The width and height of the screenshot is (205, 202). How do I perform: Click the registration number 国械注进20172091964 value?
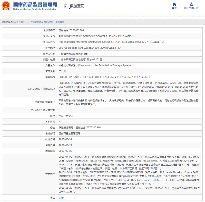coord(71,30)
